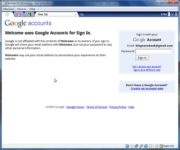
Task: Click the Don't have a Google Account? text
Action: coord(147,85)
